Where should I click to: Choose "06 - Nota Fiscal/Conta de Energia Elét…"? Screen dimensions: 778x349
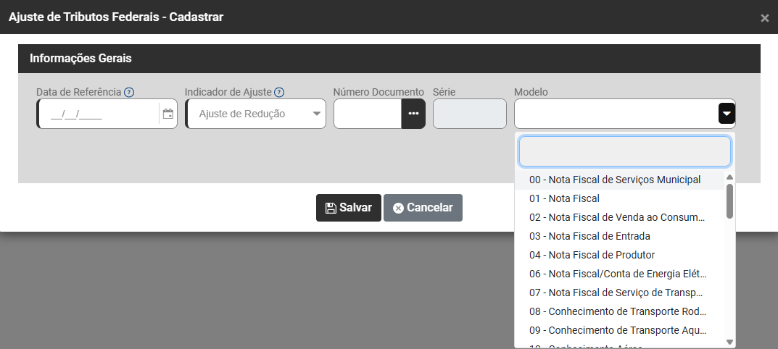(x=617, y=274)
